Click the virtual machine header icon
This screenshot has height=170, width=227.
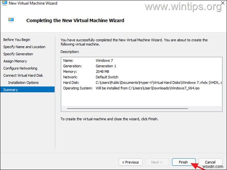coord(11,20)
